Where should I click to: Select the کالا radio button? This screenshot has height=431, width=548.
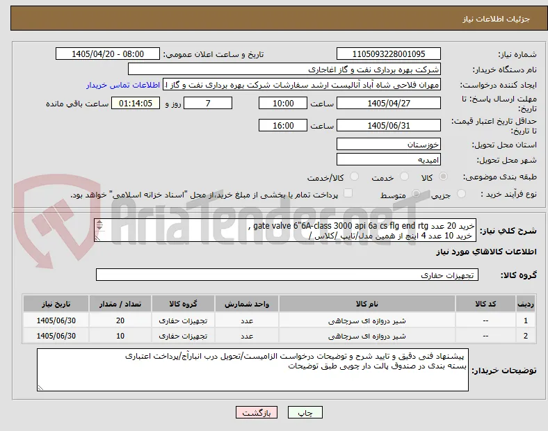(x=443, y=177)
